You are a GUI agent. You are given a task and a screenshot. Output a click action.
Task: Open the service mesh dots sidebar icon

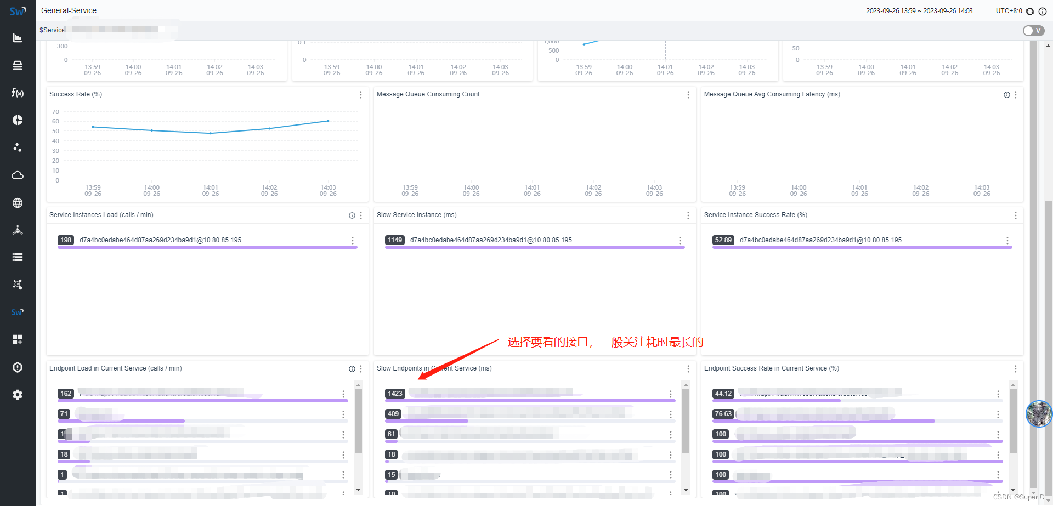click(18, 147)
